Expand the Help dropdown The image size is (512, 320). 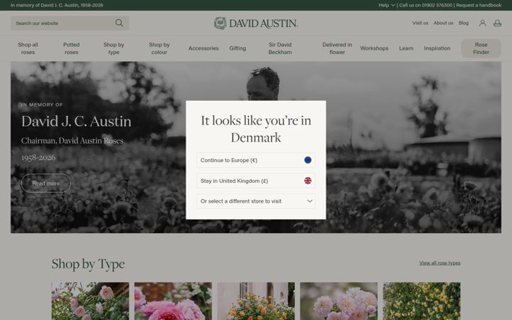click(387, 5)
